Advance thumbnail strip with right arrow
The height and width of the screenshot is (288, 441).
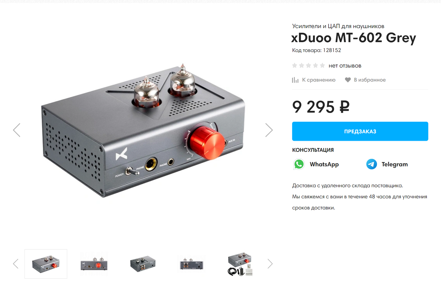pos(270,264)
